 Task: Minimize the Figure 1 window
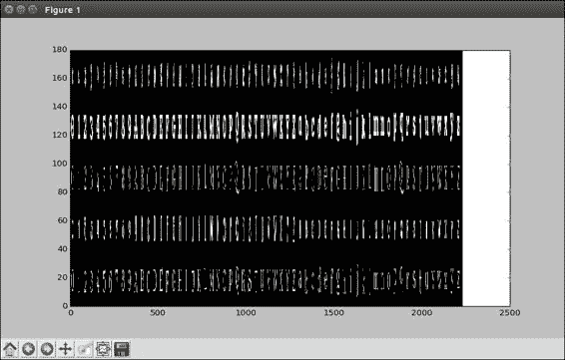(x=21, y=9)
